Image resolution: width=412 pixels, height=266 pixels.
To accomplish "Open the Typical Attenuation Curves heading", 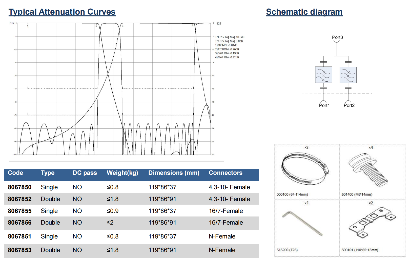I will tap(62, 12).
